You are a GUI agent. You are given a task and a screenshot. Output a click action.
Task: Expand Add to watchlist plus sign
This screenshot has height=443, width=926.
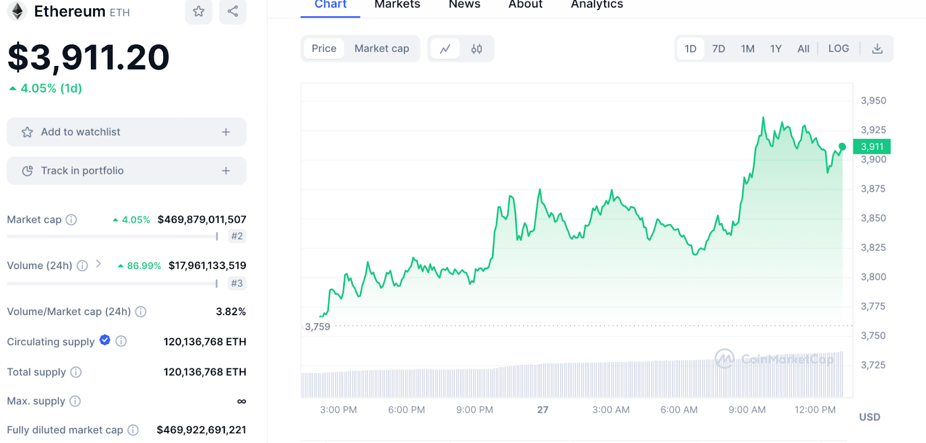pyautogui.click(x=226, y=132)
